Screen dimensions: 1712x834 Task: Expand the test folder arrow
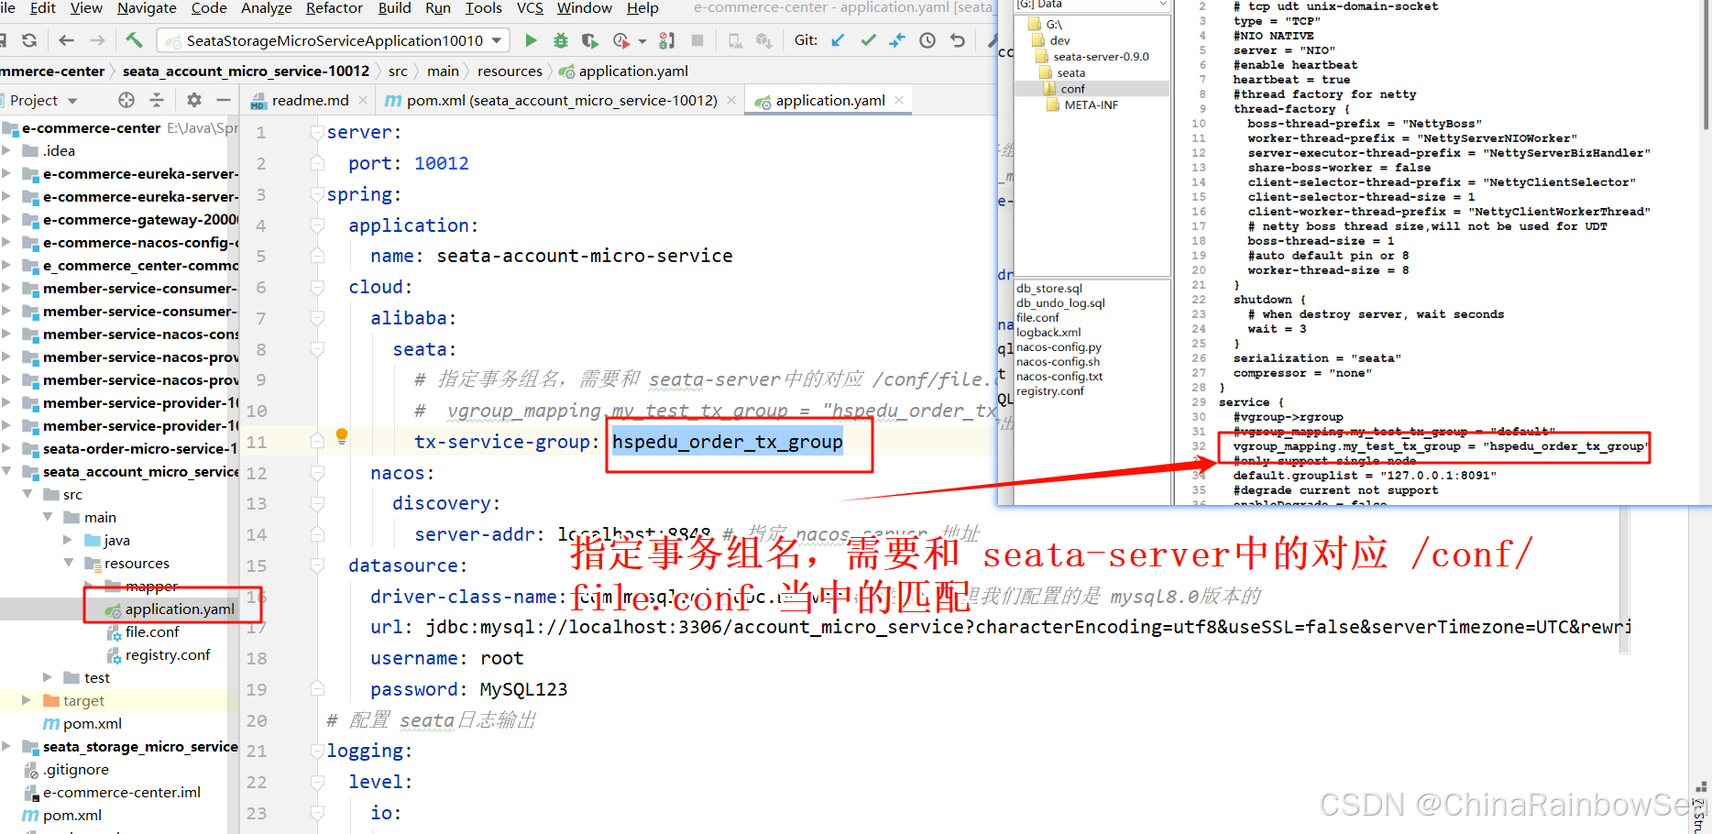coord(48,677)
